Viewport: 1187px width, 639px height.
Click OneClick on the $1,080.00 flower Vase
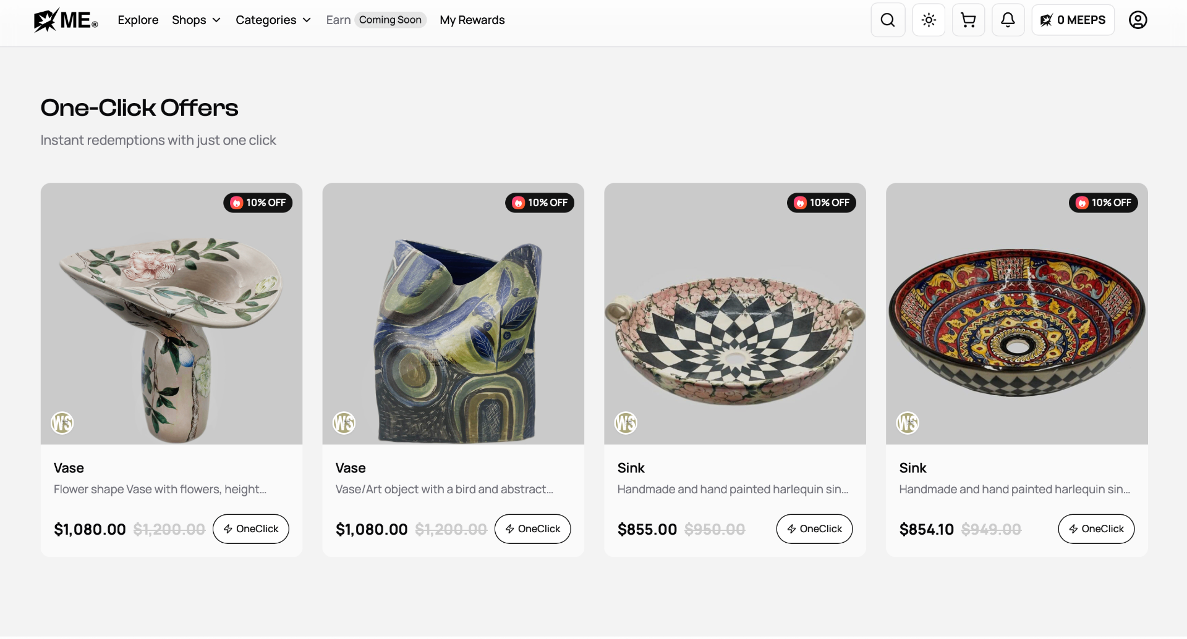pos(250,528)
